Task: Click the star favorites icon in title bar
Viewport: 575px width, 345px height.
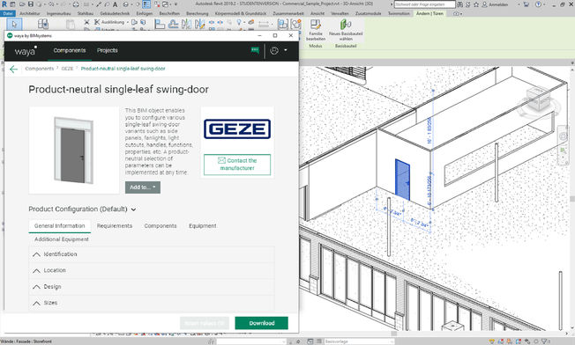Action: (476, 4)
